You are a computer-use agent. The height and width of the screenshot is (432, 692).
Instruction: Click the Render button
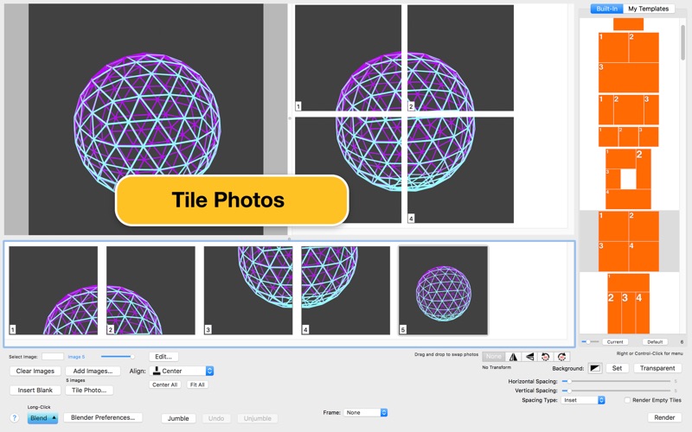pyautogui.click(x=663, y=417)
